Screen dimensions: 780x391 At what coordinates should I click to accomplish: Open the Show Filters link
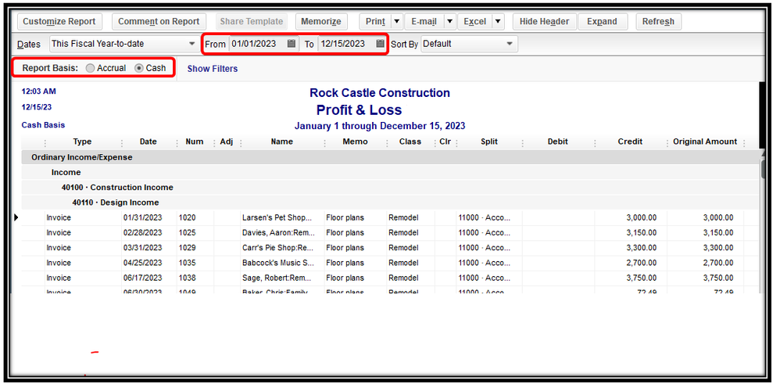click(213, 69)
